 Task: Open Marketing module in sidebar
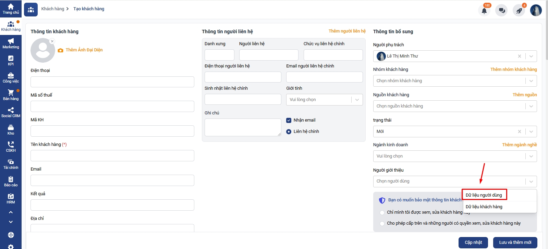(11, 43)
